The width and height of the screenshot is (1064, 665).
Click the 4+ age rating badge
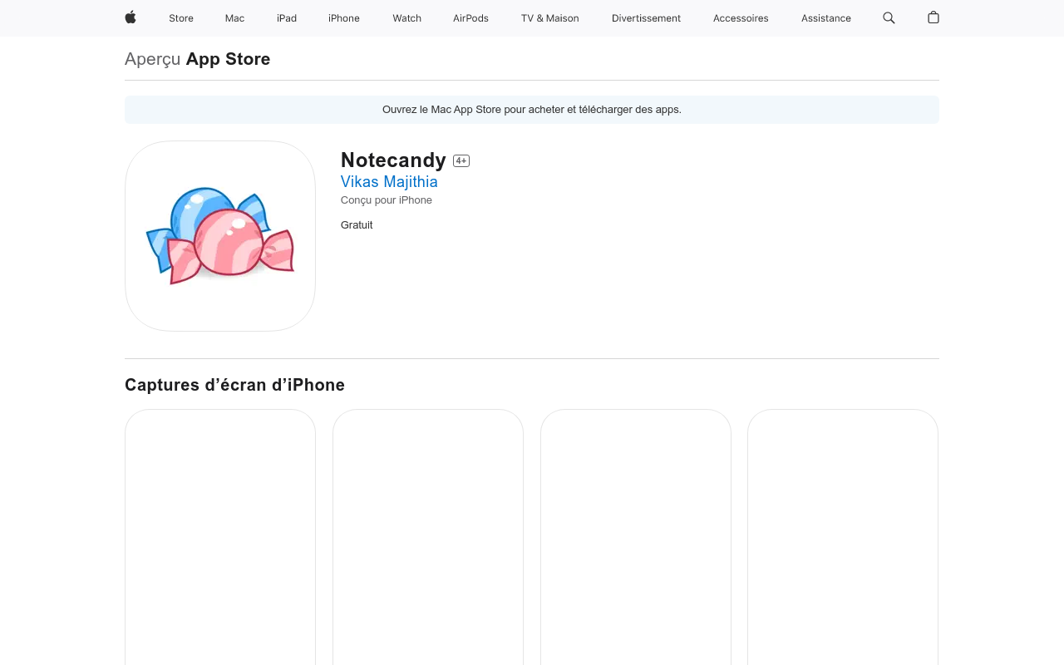coord(461,161)
